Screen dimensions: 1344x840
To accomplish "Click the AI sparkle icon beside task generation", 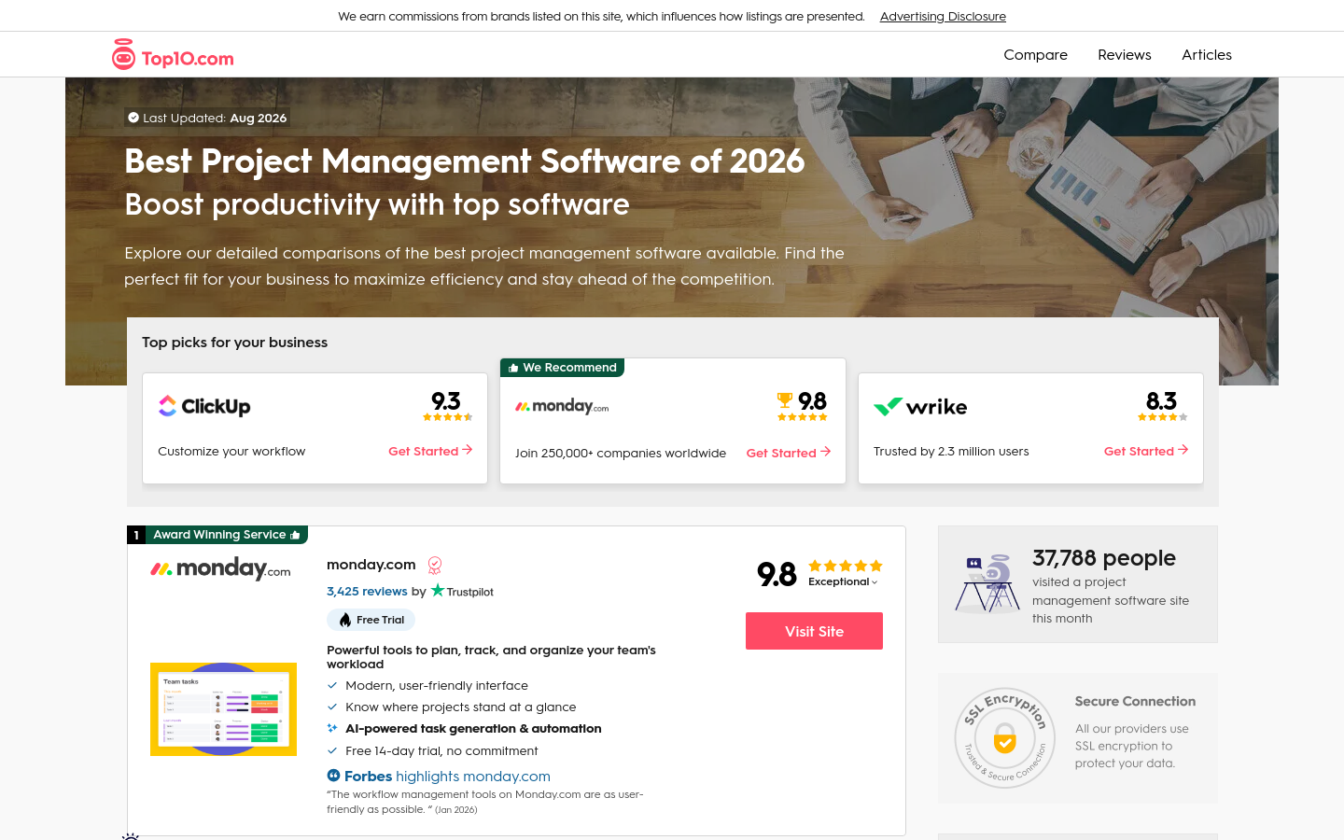I will (x=332, y=728).
